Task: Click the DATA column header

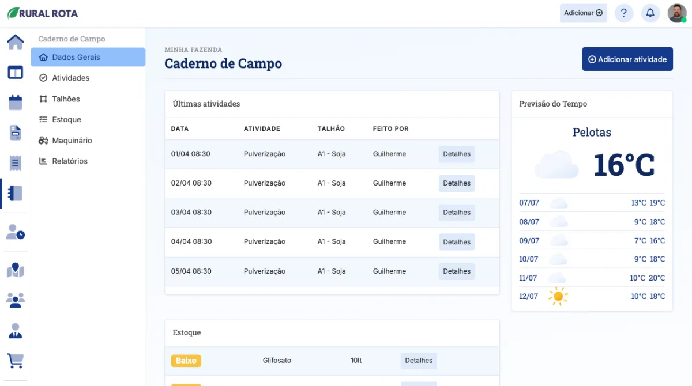Action: coord(180,128)
